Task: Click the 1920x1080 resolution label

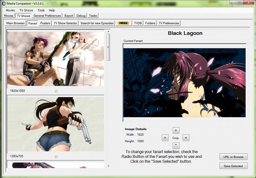Action: (17, 91)
